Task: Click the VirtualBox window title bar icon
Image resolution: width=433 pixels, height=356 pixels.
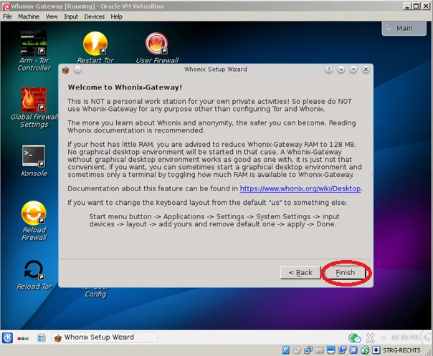Action: point(6,6)
